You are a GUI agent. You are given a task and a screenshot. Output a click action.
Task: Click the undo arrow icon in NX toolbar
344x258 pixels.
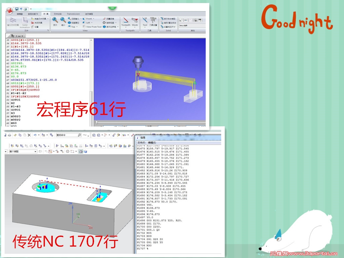[x=35, y=135]
